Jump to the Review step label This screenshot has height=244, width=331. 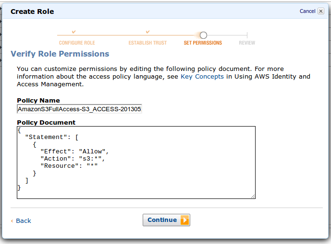coord(247,43)
